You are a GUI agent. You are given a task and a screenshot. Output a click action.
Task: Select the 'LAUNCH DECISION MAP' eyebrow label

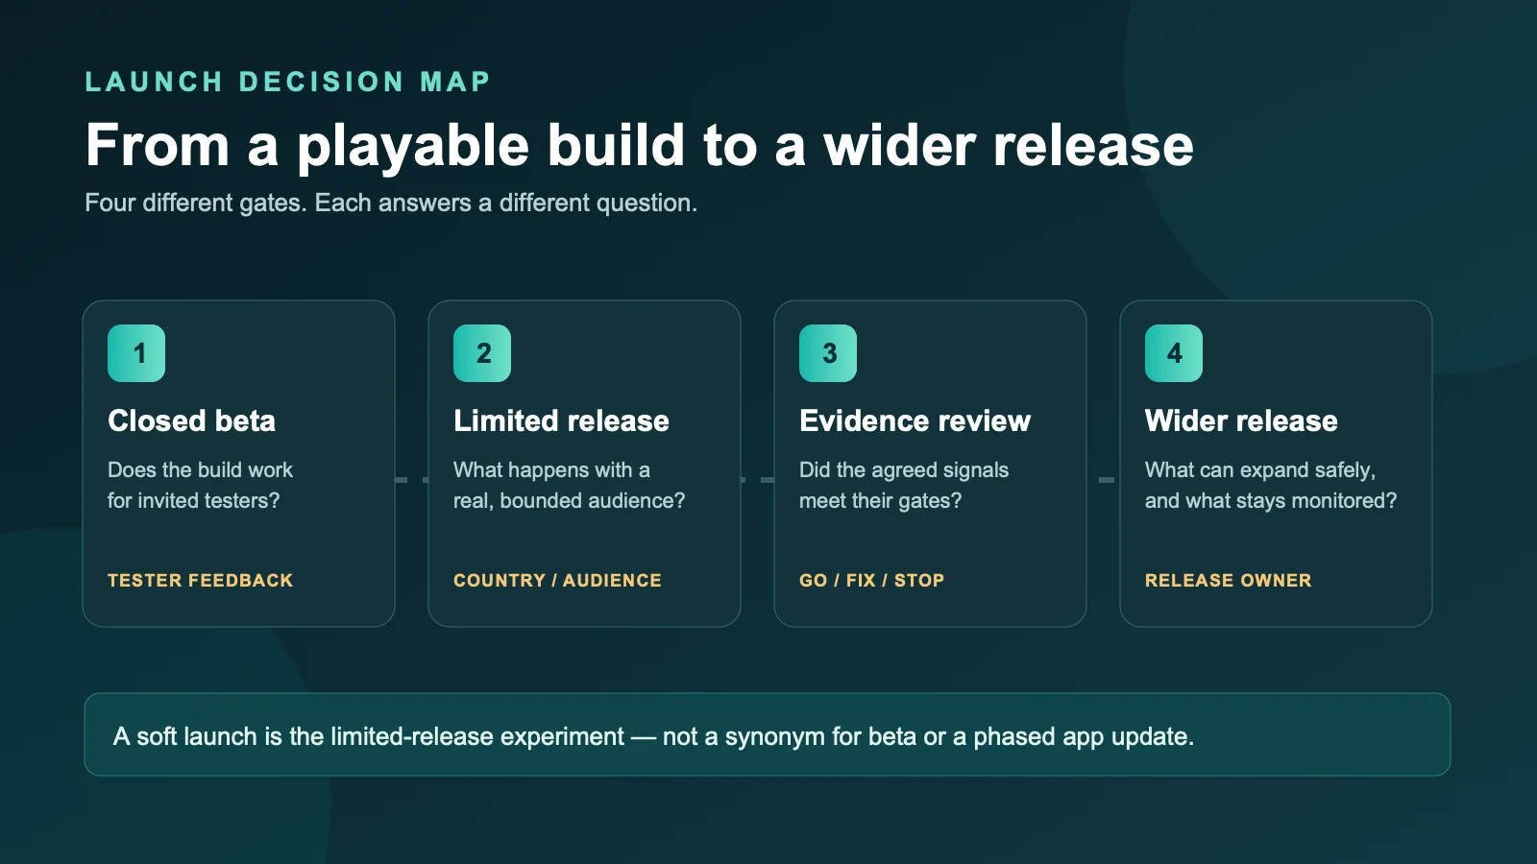pyautogui.click(x=288, y=82)
